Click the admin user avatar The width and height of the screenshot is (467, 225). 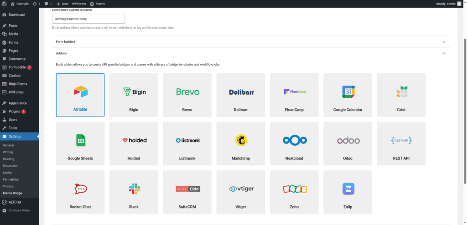(x=459, y=4)
